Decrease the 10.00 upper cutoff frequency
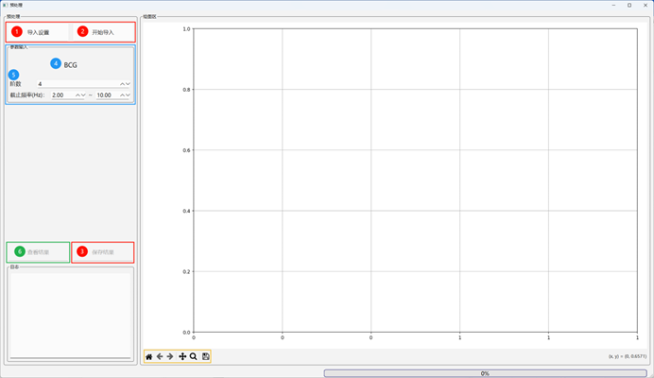The width and height of the screenshot is (654, 378). coord(128,95)
